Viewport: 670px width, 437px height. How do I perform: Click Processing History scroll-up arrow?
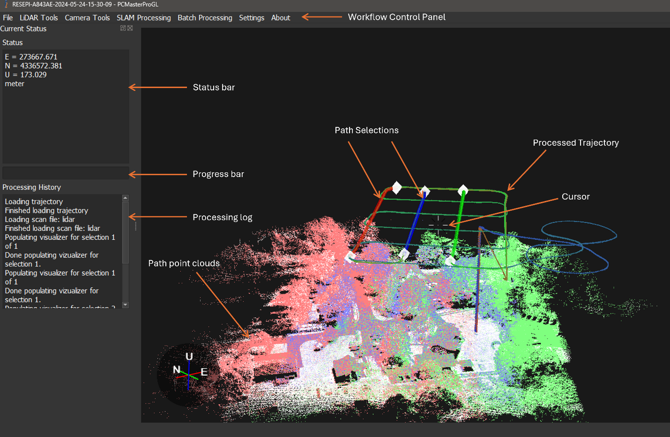[125, 198]
